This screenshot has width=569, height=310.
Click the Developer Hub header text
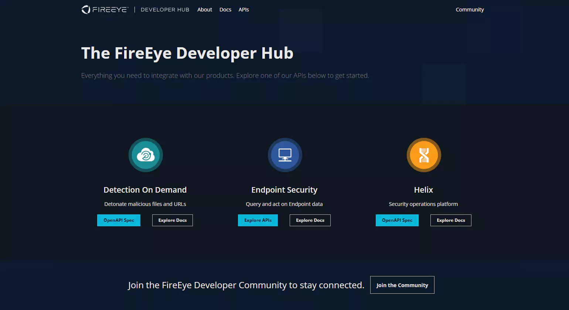click(165, 10)
